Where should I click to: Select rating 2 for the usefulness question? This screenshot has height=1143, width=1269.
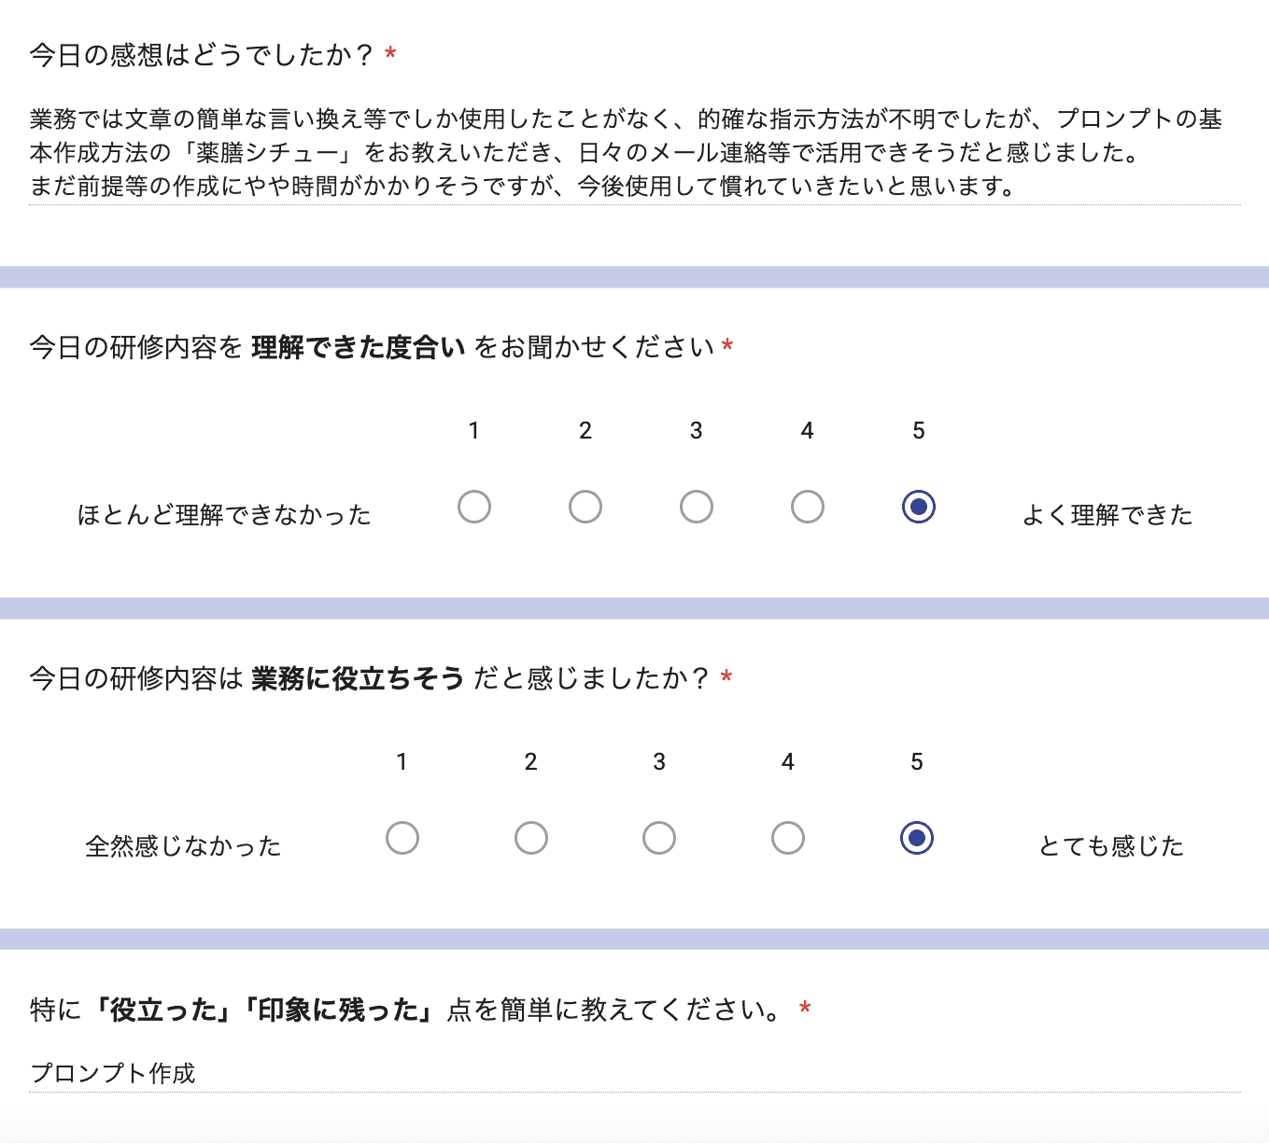(x=530, y=838)
